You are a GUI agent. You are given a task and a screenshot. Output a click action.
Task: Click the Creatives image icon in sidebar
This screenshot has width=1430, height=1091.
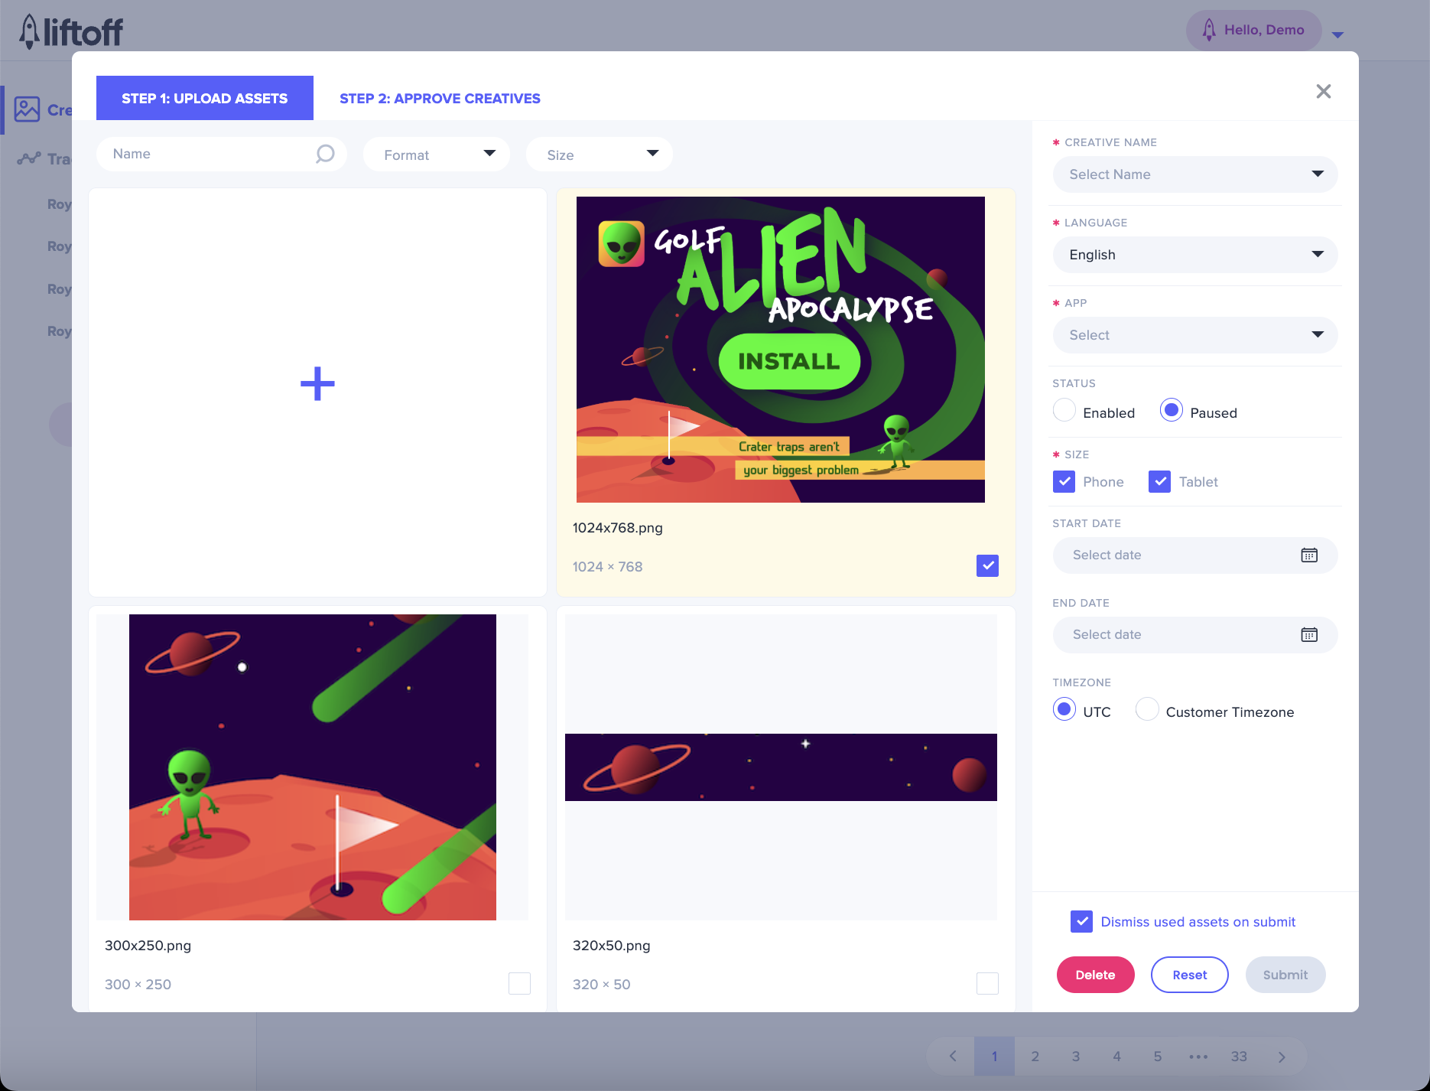click(27, 109)
